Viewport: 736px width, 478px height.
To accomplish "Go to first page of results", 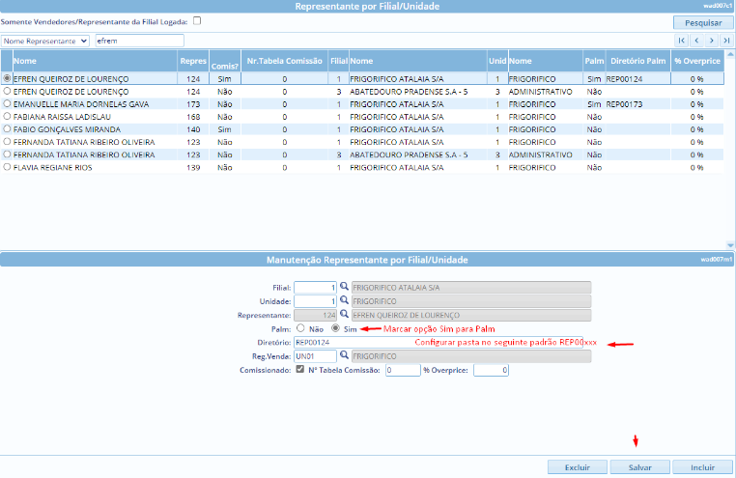I will [681, 41].
